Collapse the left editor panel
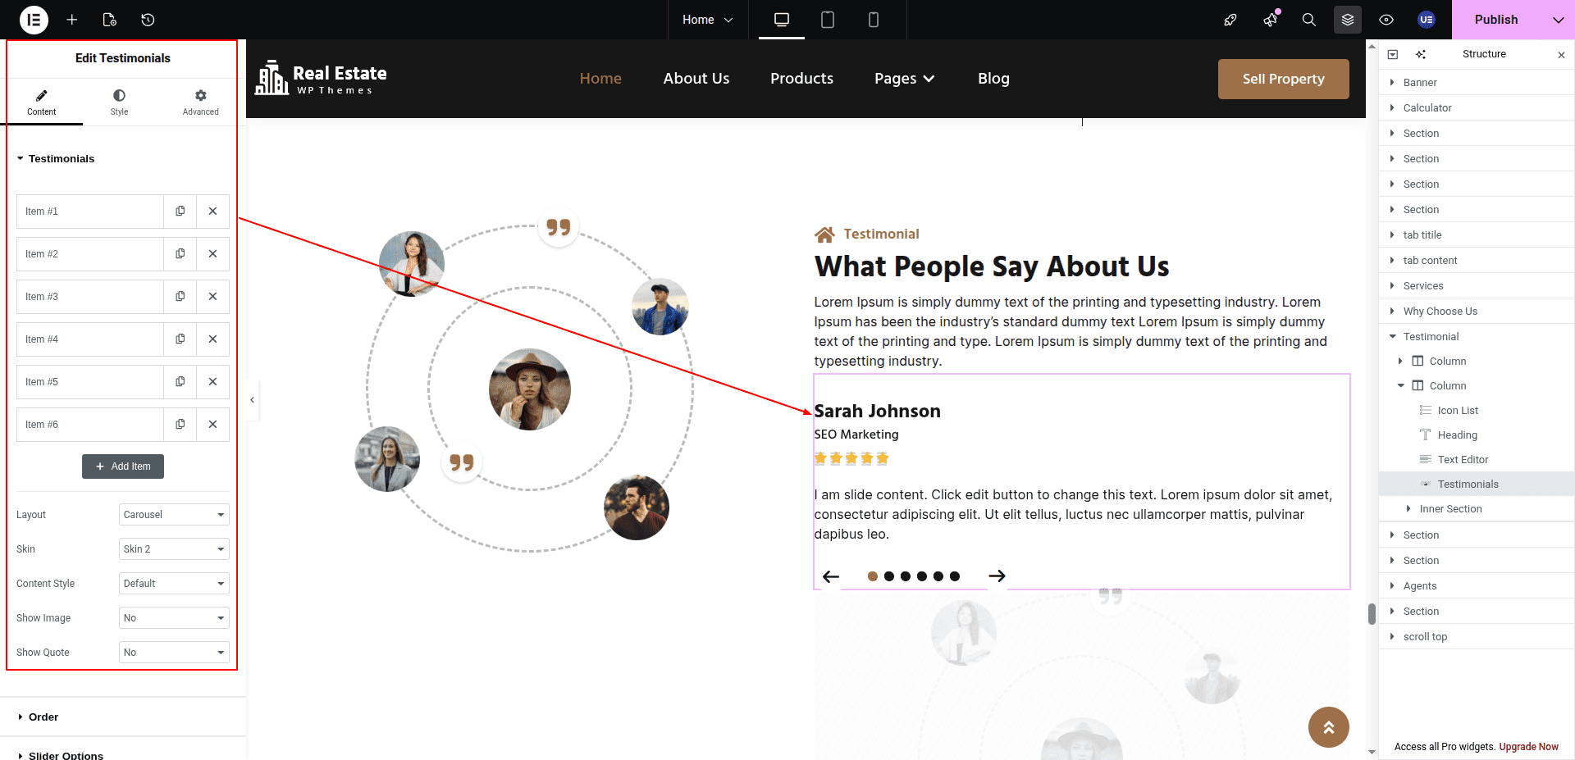 [253, 400]
